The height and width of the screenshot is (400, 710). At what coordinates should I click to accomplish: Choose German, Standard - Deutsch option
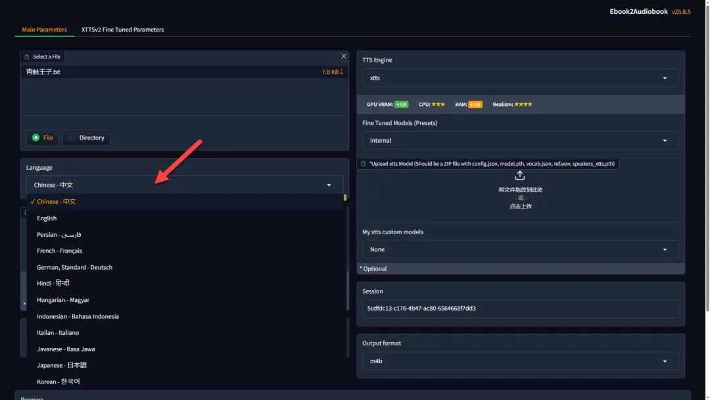tap(185, 267)
